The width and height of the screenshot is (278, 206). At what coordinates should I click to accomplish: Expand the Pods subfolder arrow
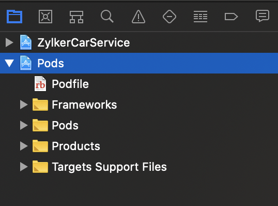[x=24, y=125]
